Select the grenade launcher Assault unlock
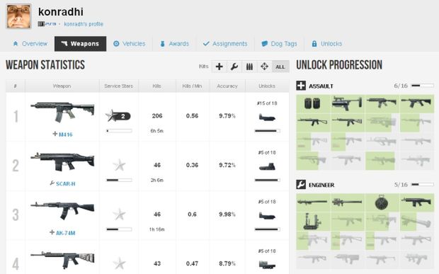The width and height of the screenshot is (439, 274). [348, 104]
